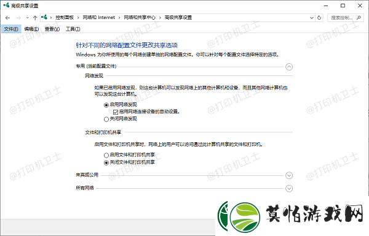Expand the 来宾或公用 section
Image resolution: width=369 pixels, height=236 pixels.
[x=289, y=175]
